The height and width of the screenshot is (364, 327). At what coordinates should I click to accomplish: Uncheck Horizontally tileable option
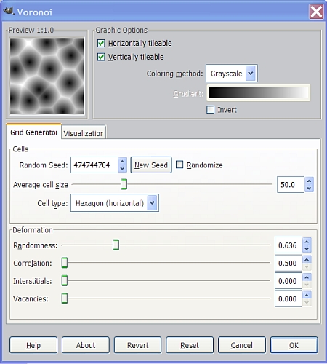point(101,44)
